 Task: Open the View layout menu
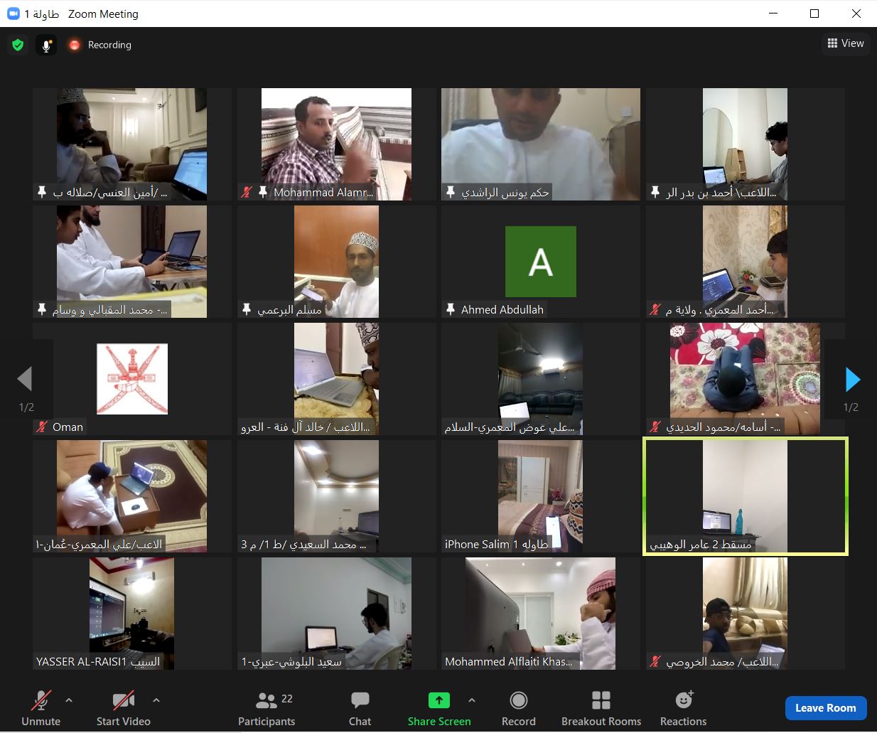[846, 43]
